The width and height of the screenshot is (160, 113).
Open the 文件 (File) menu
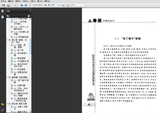[3, 1]
